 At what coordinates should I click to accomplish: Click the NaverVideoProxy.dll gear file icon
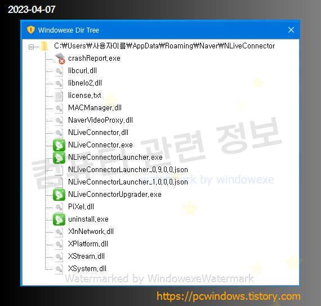click(59, 120)
